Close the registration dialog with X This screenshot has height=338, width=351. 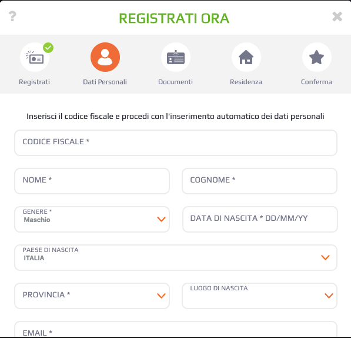click(x=337, y=16)
